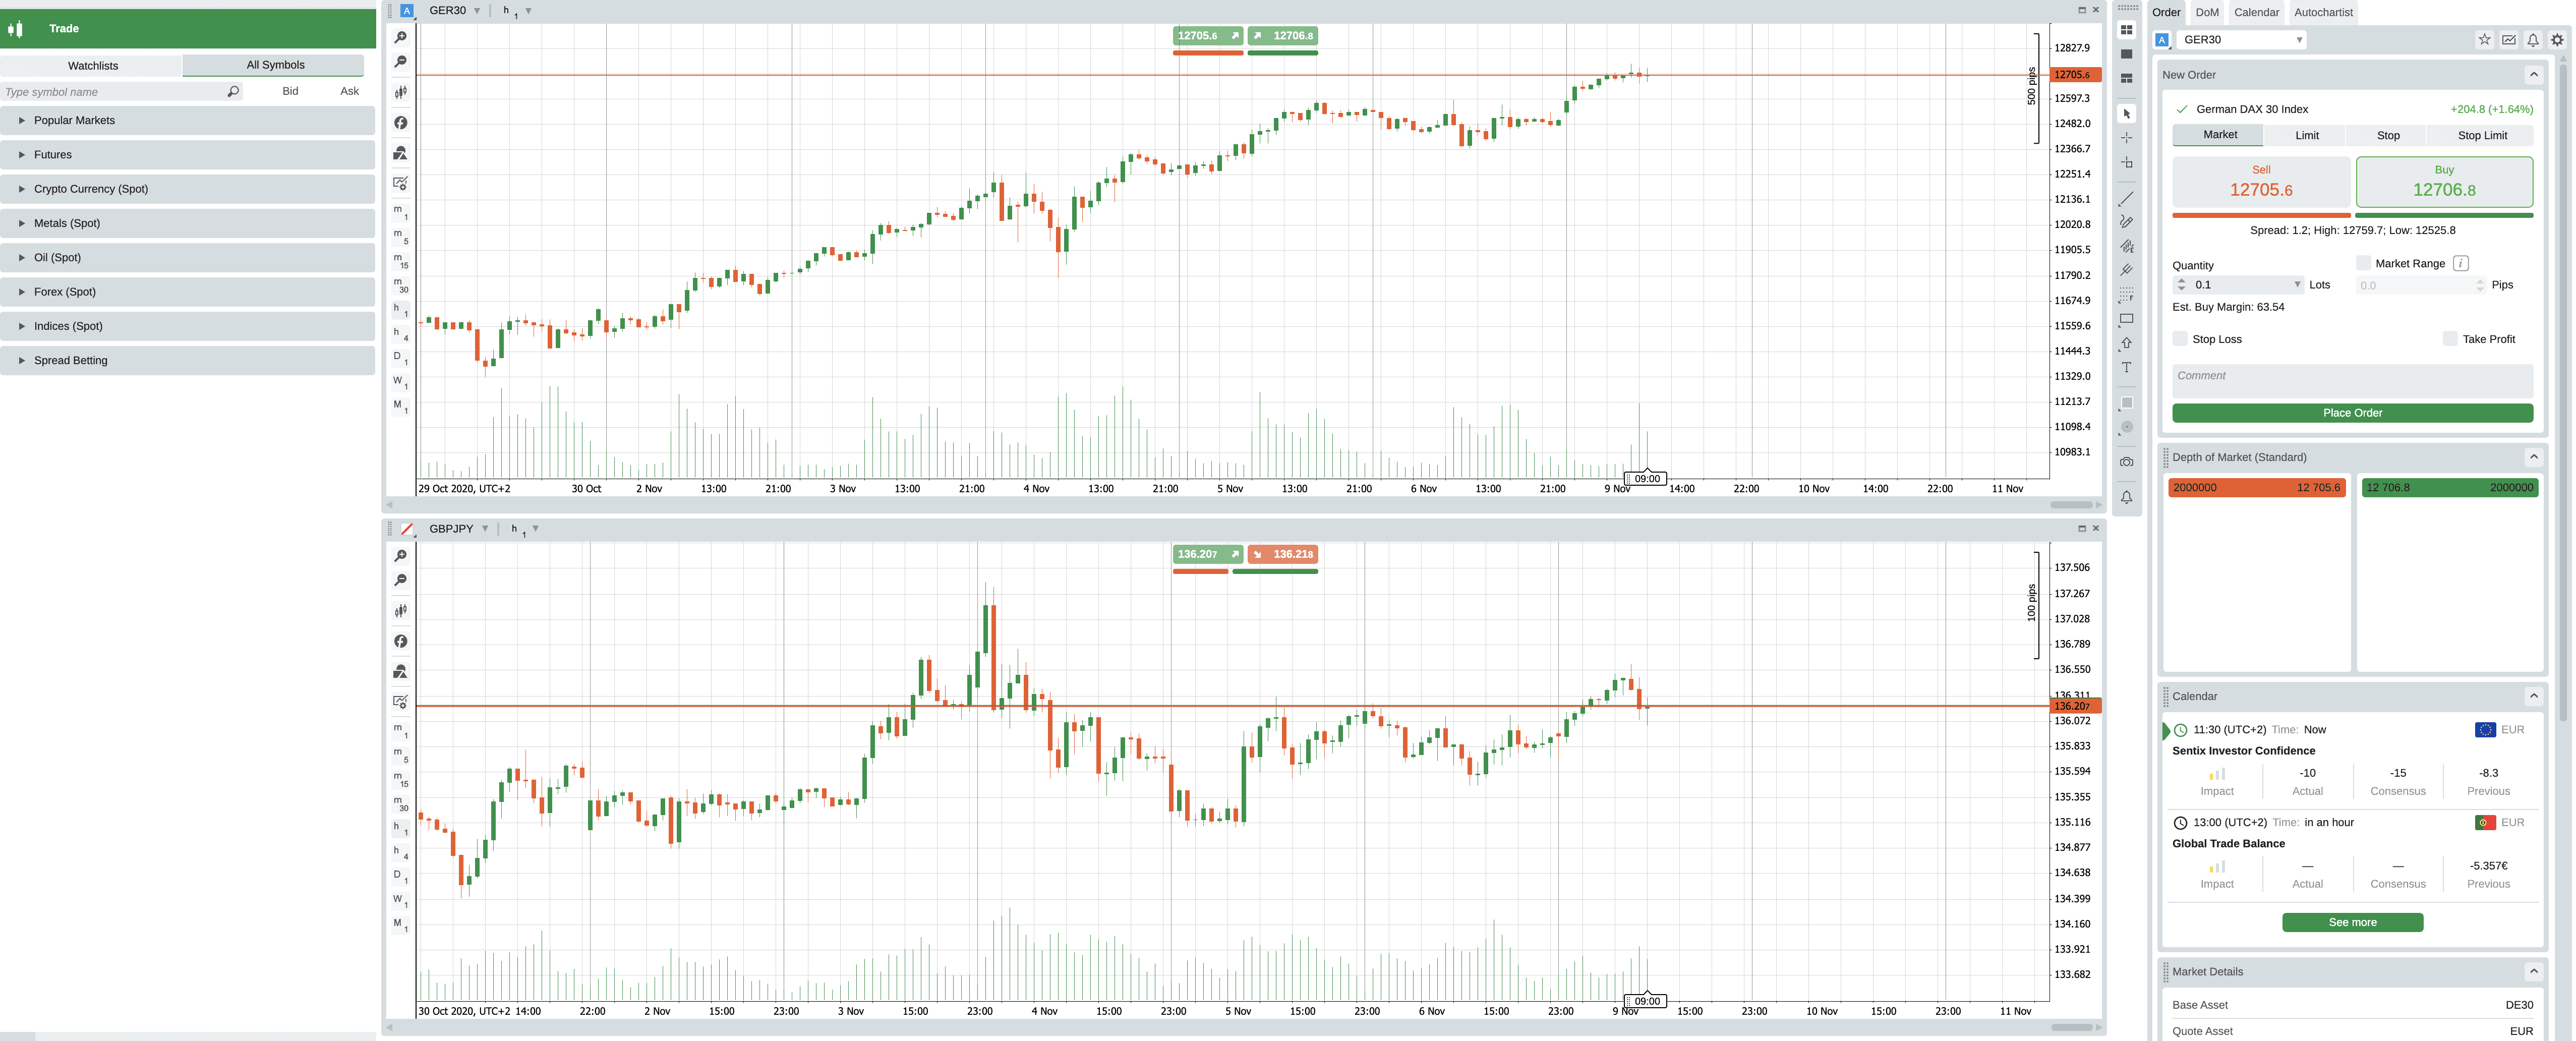2576x1041 pixels.
Task: Switch to the Watchlists tab
Action: [x=93, y=65]
